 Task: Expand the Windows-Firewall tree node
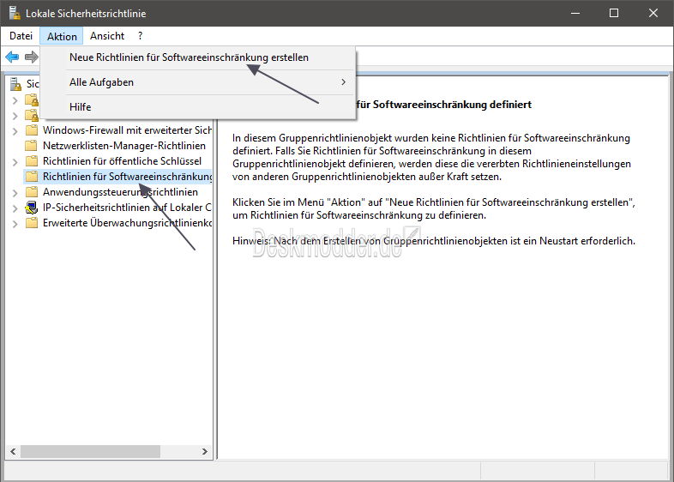(x=15, y=130)
